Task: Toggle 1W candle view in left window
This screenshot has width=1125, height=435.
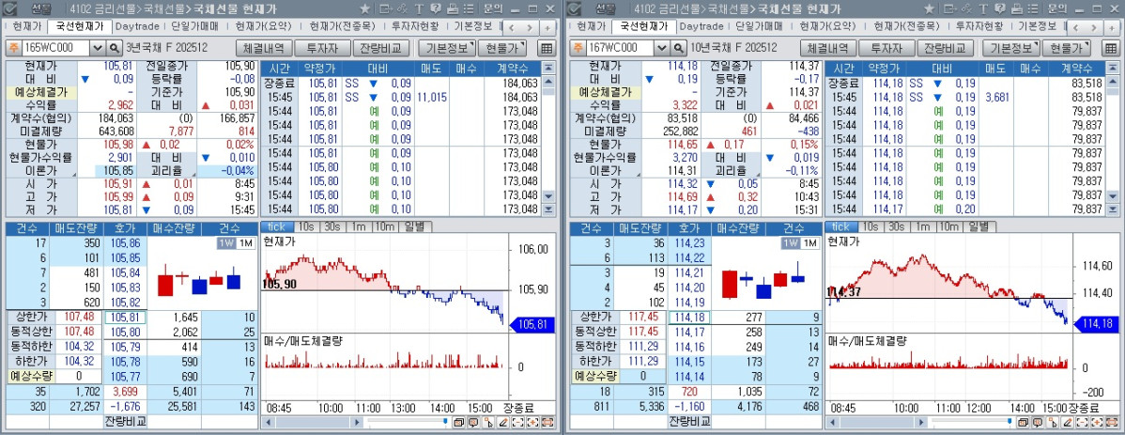Action: tap(226, 243)
